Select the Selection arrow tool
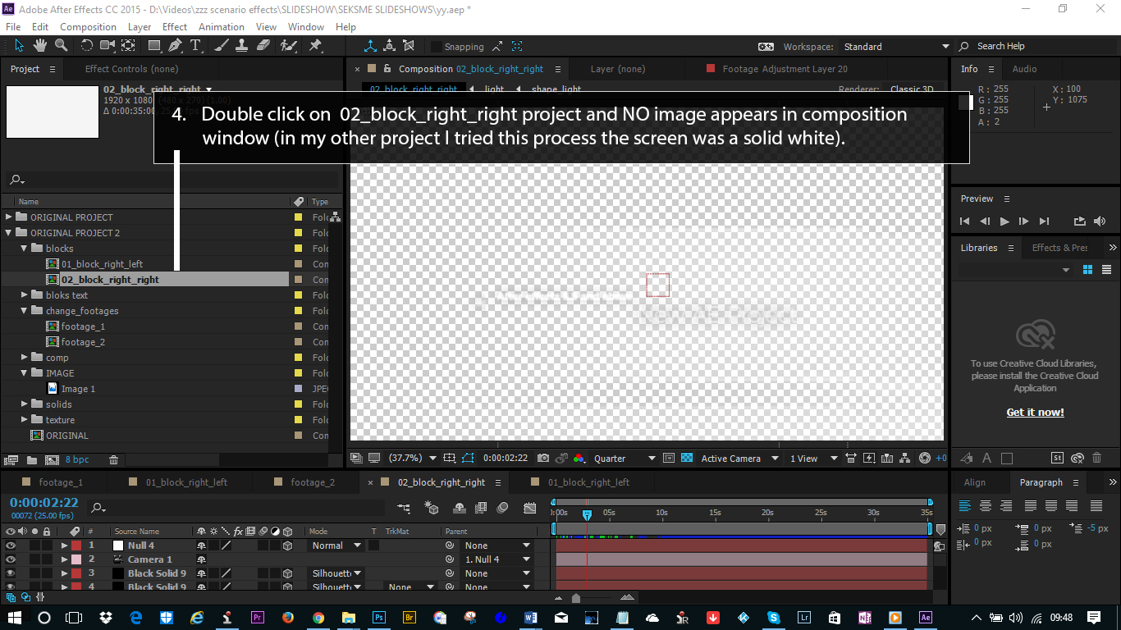 20,46
